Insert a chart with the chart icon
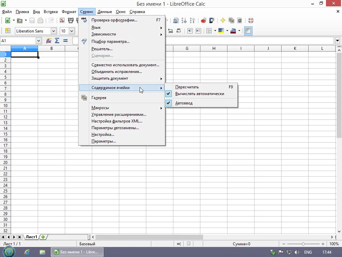342x257 pixels. tap(203, 20)
